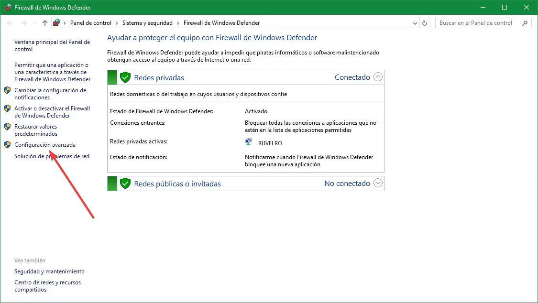
Task: Open recent locations dropdown next to forward arrow
Action: 34,23
